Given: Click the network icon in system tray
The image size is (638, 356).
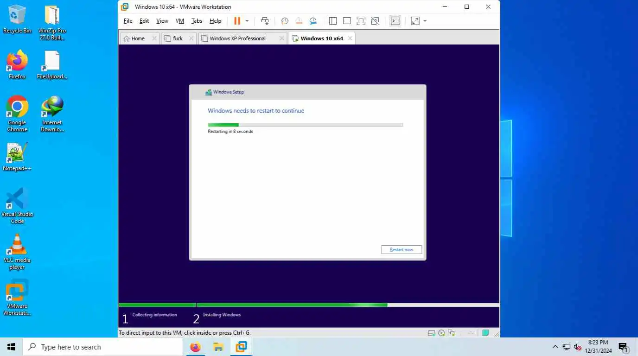Looking at the screenshot, I should coord(566,347).
